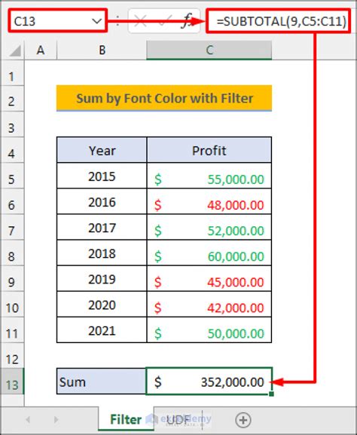Select the red profit cell 42,000.00
The height and width of the screenshot is (435, 357).
[x=209, y=305]
